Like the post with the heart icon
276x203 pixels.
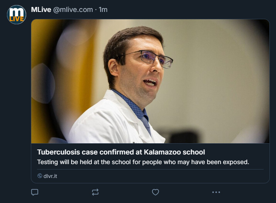(x=156, y=192)
